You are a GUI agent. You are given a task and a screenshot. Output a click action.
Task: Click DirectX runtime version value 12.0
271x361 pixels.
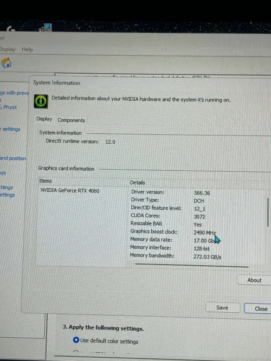pos(110,142)
